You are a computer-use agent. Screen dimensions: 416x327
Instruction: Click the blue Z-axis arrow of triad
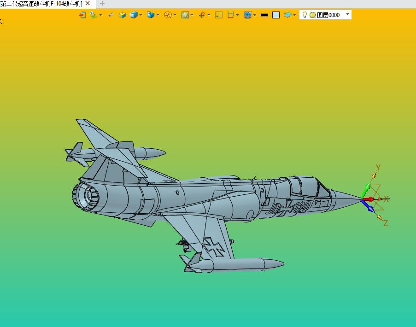tap(368, 206)
